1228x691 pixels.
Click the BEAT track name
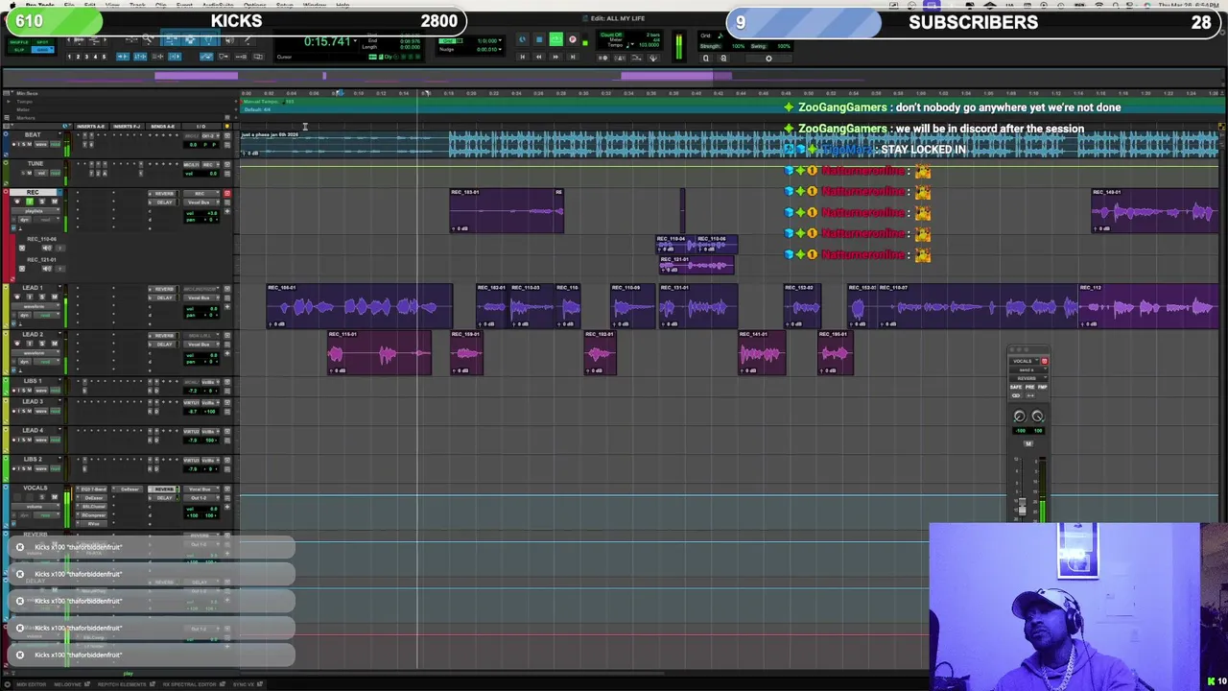33,134
